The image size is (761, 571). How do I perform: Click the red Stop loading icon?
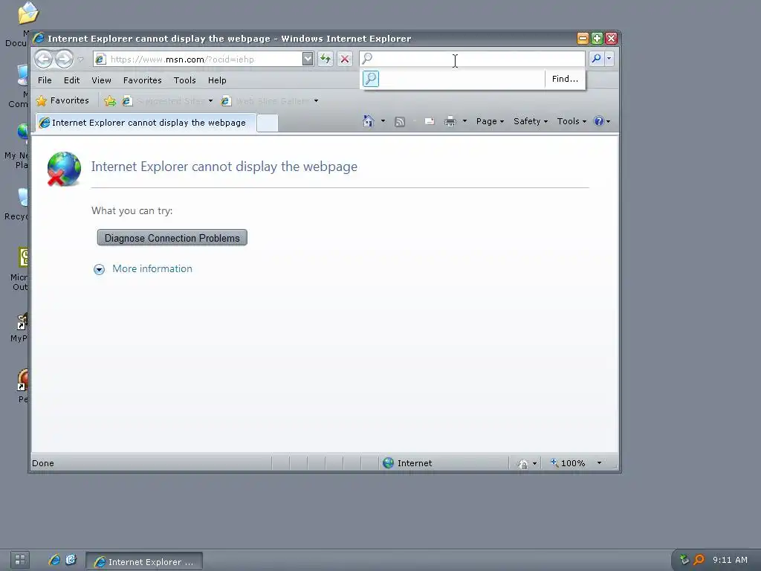click(x=345, y=59)
